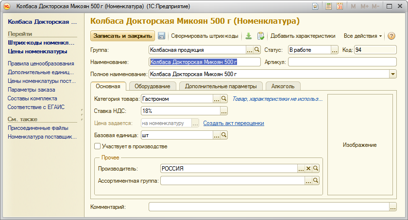Click the favorites star icon in title bar
This screenshot has height=220, width=408.
point(315,6)
